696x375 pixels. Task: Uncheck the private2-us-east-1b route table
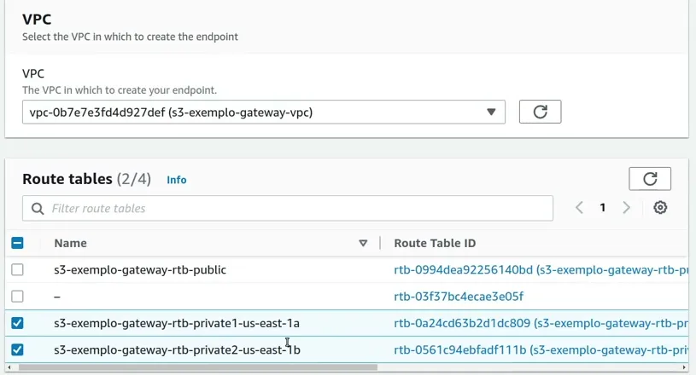tap(17, 349)
